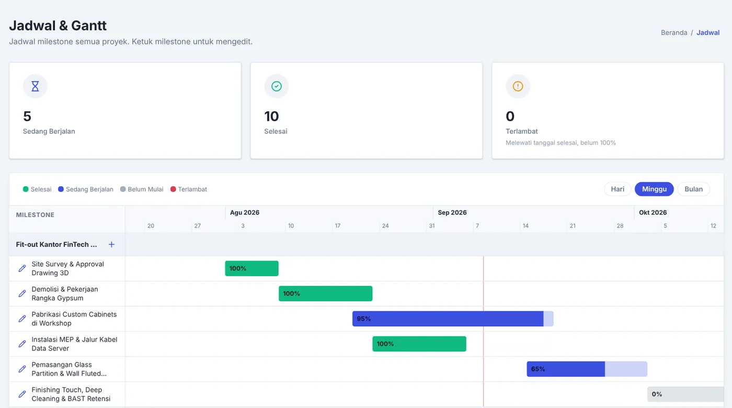
Task: Edit Pabrikasi Custom Cabinets di Workshop milestone
Action: (x=22, y=319)
